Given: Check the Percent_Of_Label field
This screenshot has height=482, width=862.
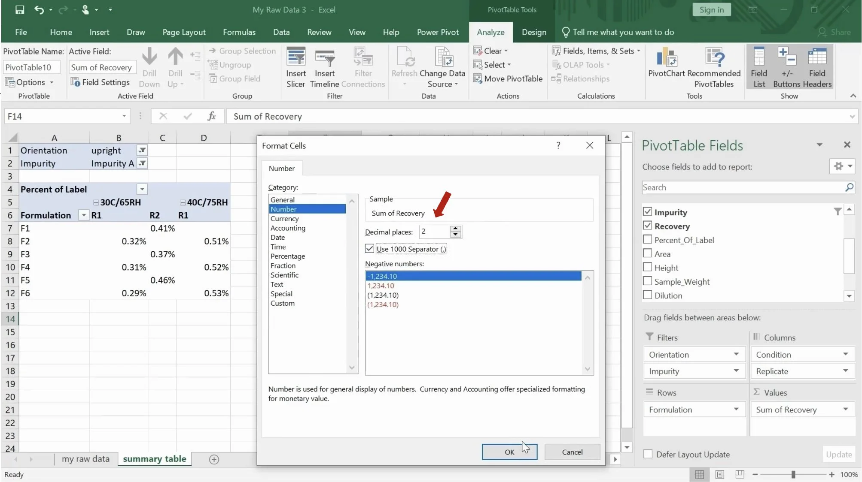Looking at the screenshot, I should pos(647,240).
